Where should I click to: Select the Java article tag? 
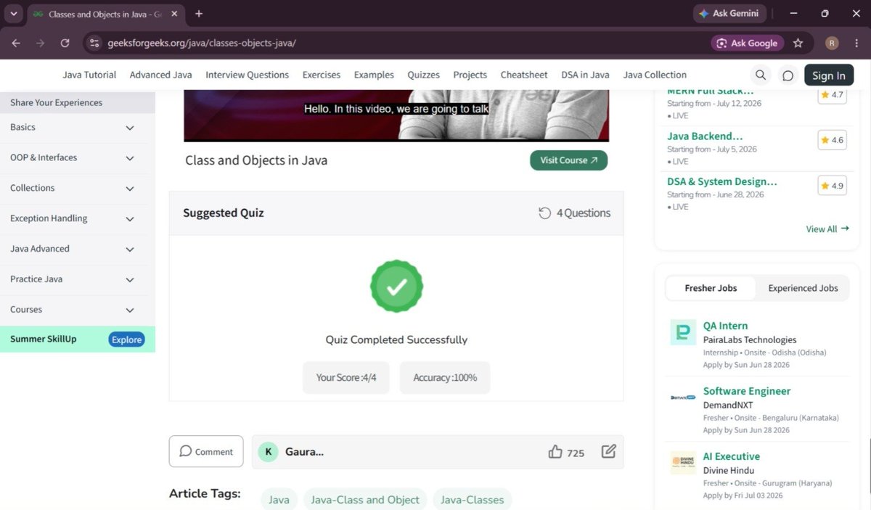(x=279, y=500)
